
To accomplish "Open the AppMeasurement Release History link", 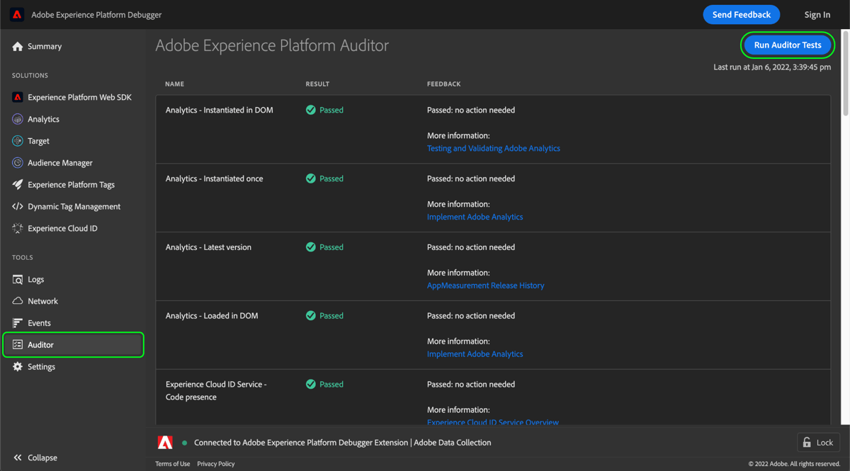I will tap(485, 285).
